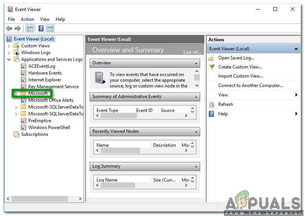Collapse Summary of Administrative Events section
This screenshot has height=216, width=305.
pyautogui.click(x=196, y=97)
